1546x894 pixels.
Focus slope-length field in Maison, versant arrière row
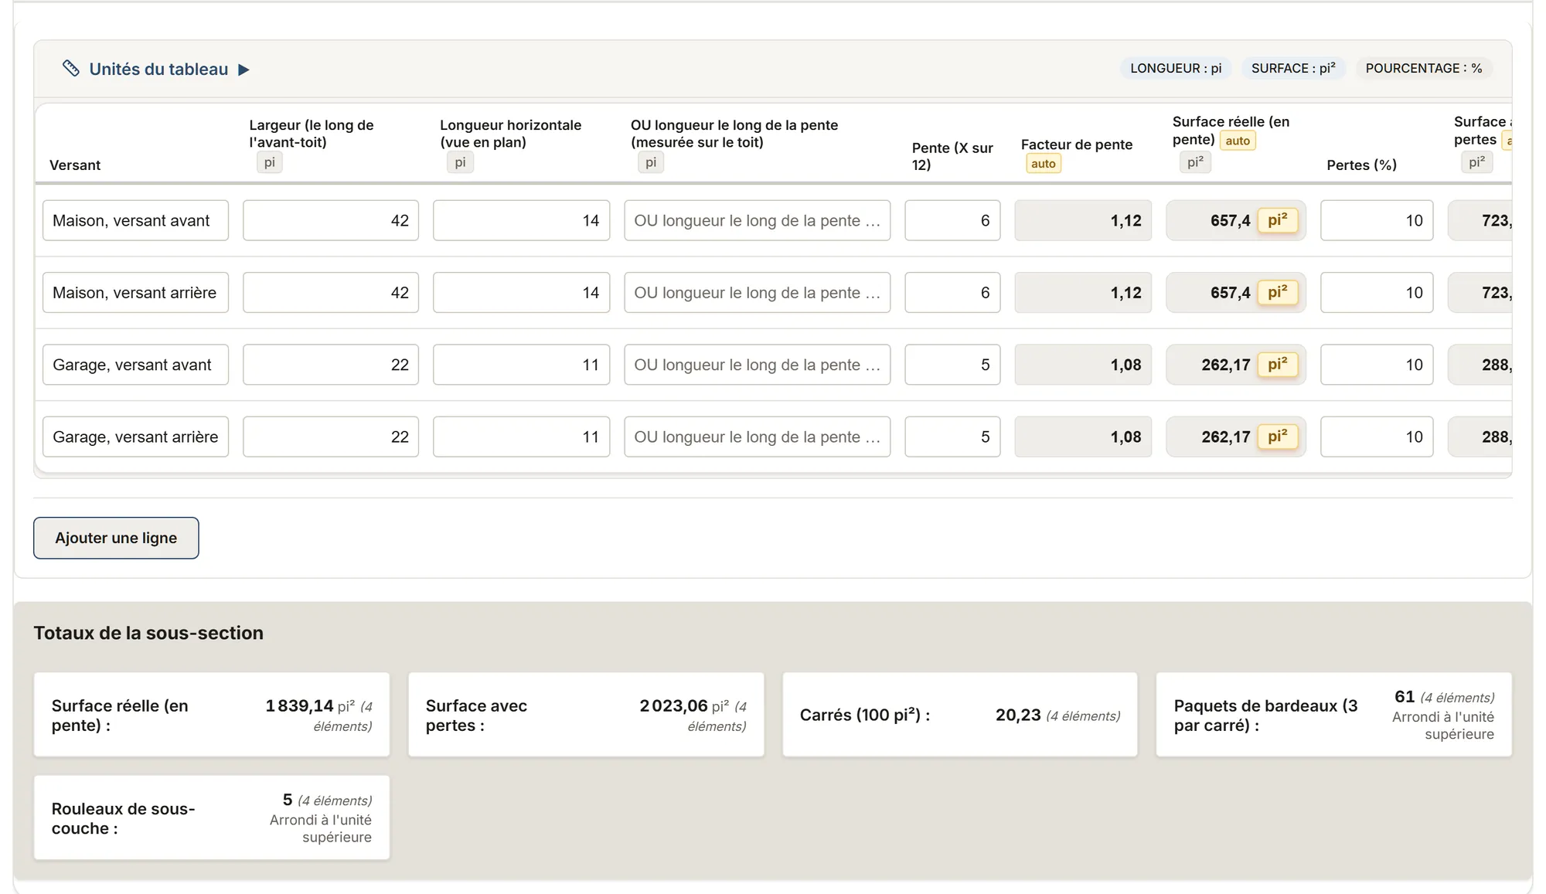[x=758, y=292]
